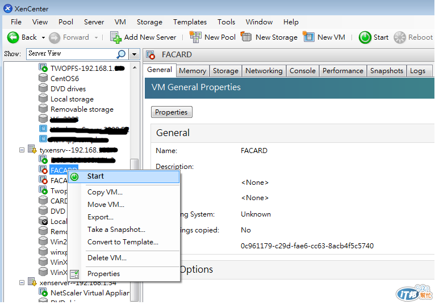
Task: Click the Reboot toolbar icon
Action: tap(400, 37)
